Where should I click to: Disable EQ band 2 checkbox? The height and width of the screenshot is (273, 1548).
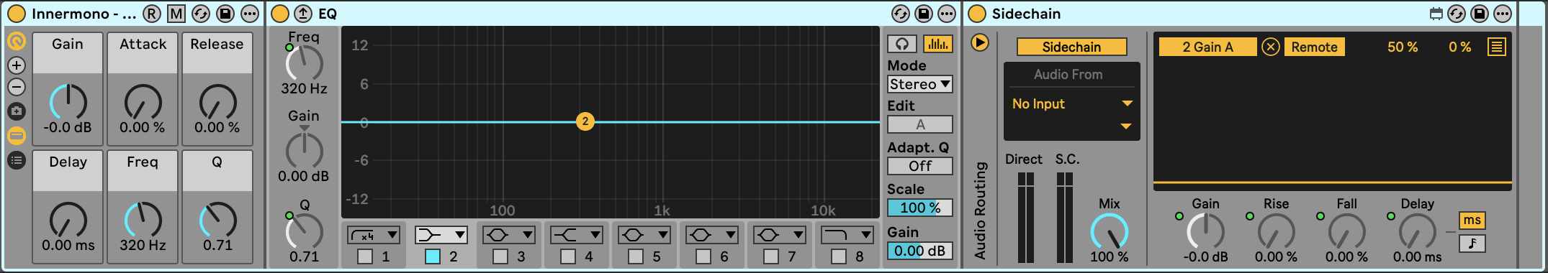[x=433, y=256]
